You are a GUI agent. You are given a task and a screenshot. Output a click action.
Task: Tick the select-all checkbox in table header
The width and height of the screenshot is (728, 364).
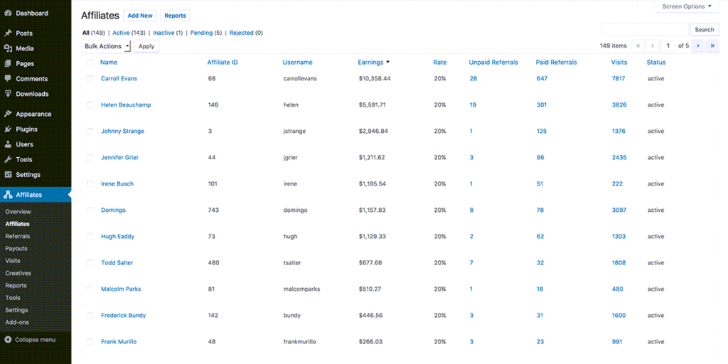[x=90, y=63]
